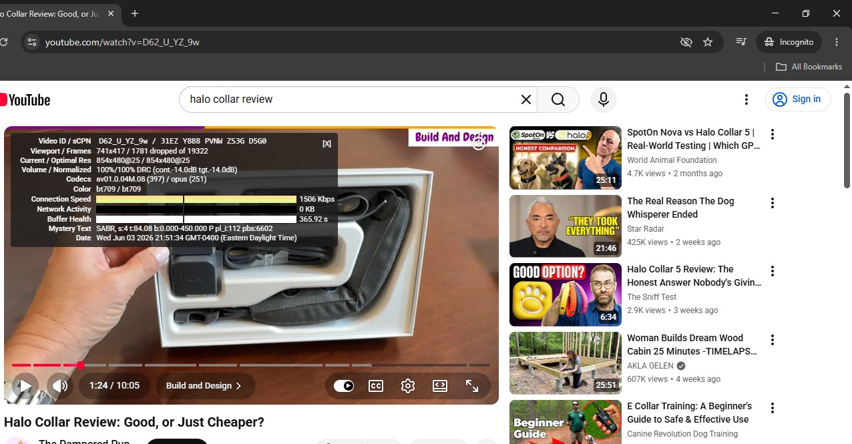The image size is (852, 444).
Task: Close the stats for nerds panel
Action: tap(327, 144)
